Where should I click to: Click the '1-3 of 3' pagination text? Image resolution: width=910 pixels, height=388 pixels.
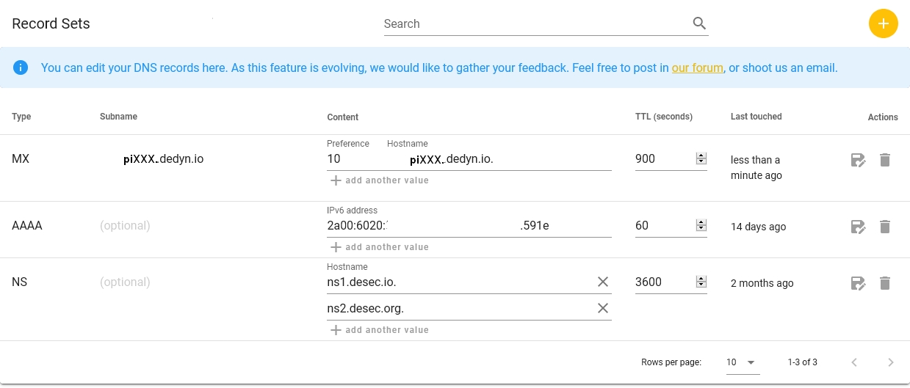[x=802, y=362]
